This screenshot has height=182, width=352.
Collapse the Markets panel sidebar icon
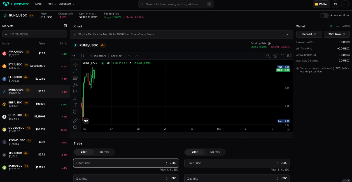65,26
